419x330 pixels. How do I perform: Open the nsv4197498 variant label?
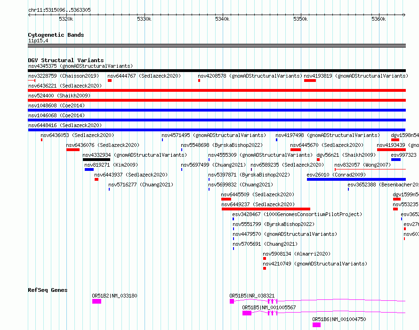328,135
